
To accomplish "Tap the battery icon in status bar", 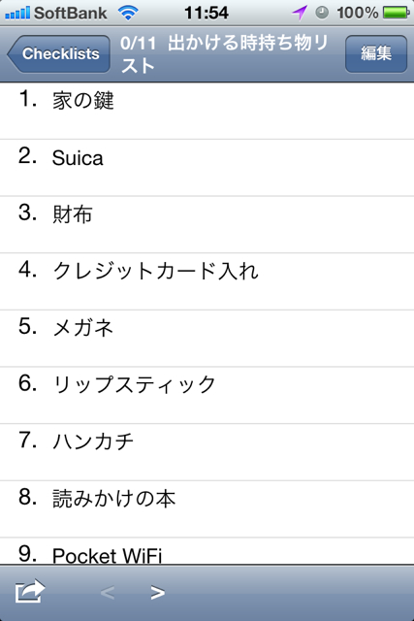I will tap(397, 13).
